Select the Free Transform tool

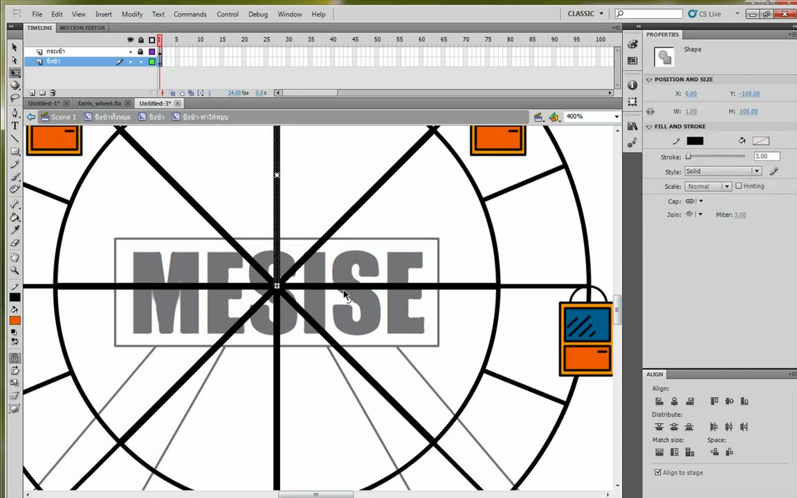click(15, 73)
